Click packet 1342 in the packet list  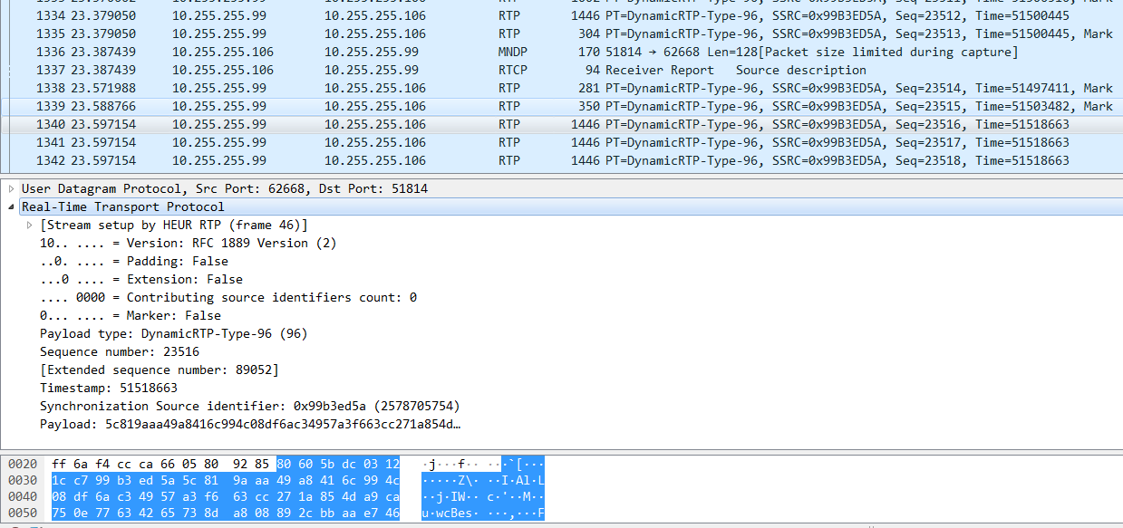point(363,160)
